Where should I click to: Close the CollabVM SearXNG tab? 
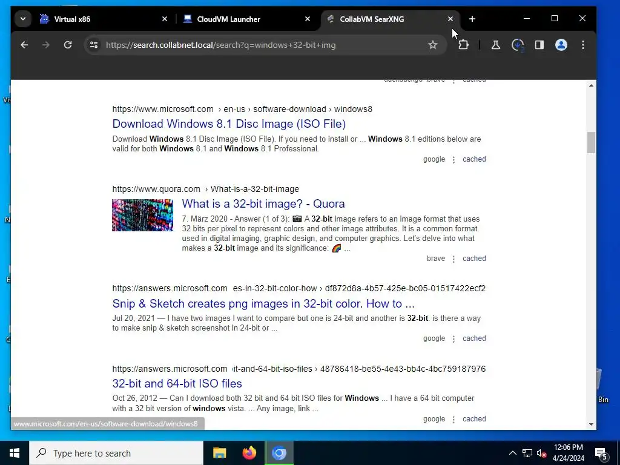pos(450,19)
